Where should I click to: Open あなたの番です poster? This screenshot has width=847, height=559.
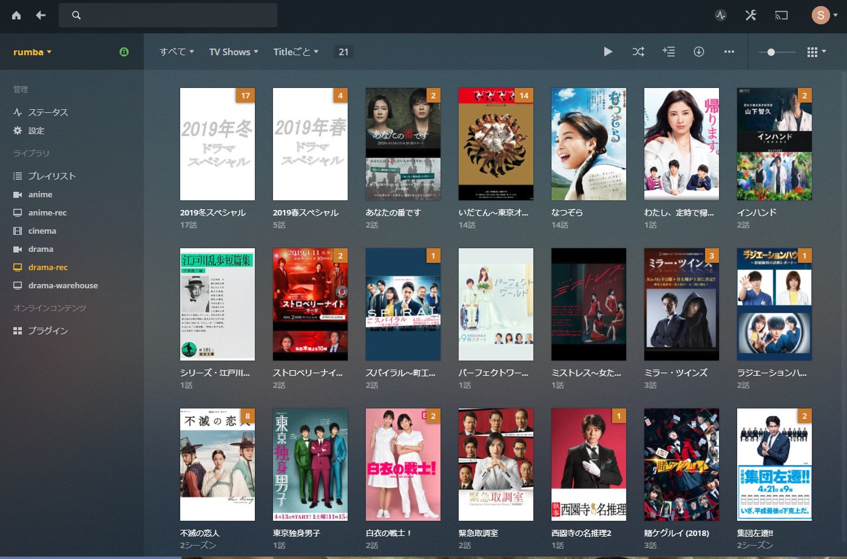403,144
